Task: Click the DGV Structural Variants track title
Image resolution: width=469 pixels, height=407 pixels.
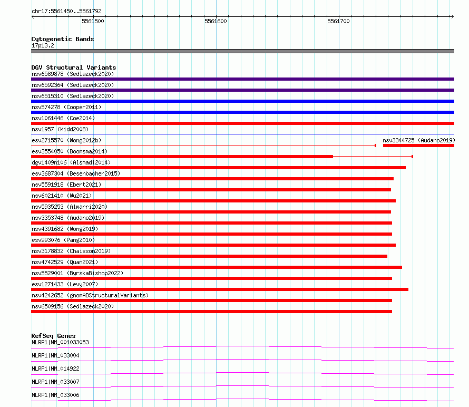Action: (x=74, y=67)
